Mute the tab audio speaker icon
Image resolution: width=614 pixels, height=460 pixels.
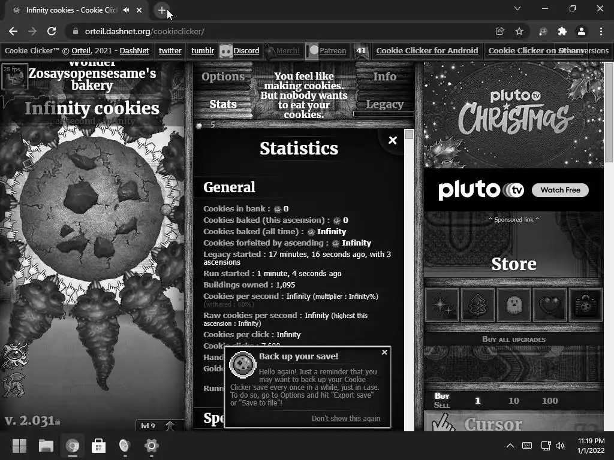pos(126,10)
